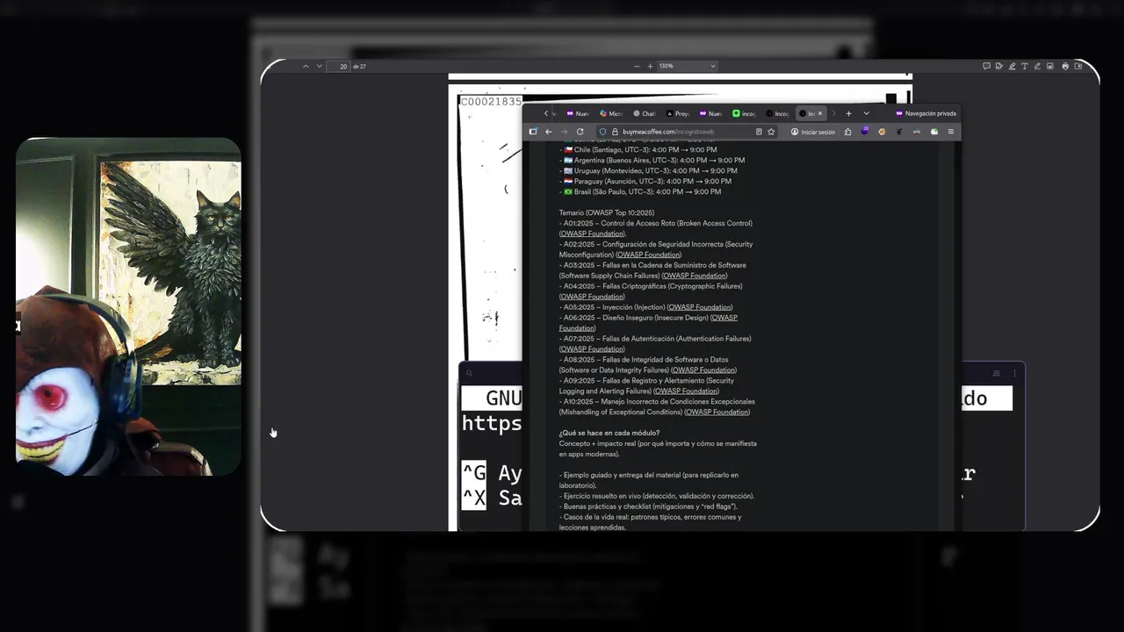Open the browser extensions puzzle icon
Viewport: 1124px width, 632px height.
[x=847, y=132]
